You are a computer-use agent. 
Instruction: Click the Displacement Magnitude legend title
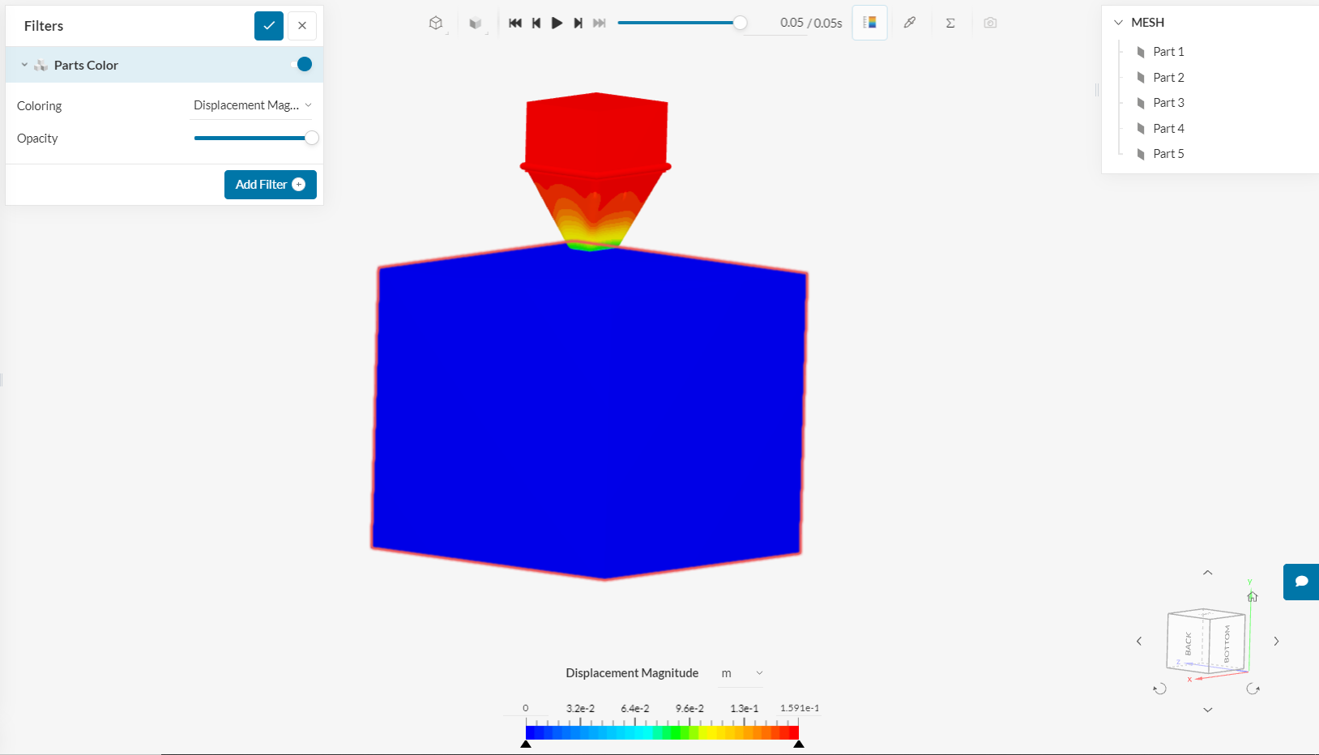tap(632, 673)
